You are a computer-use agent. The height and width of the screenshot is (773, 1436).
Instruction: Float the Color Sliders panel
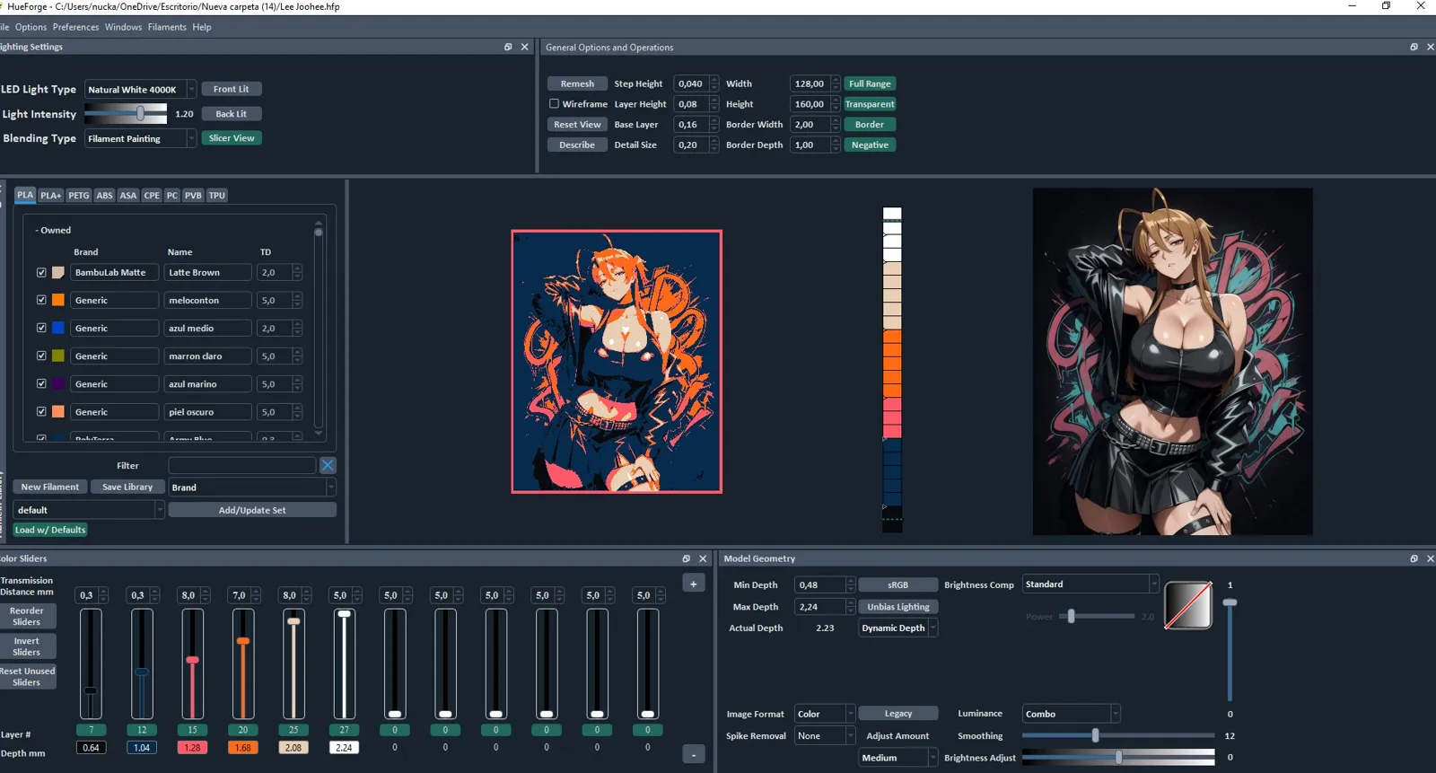pos(687,558)
